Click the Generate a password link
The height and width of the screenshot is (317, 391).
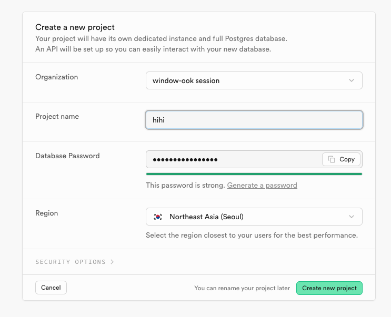pyautogui.click(x=262, y=185)
